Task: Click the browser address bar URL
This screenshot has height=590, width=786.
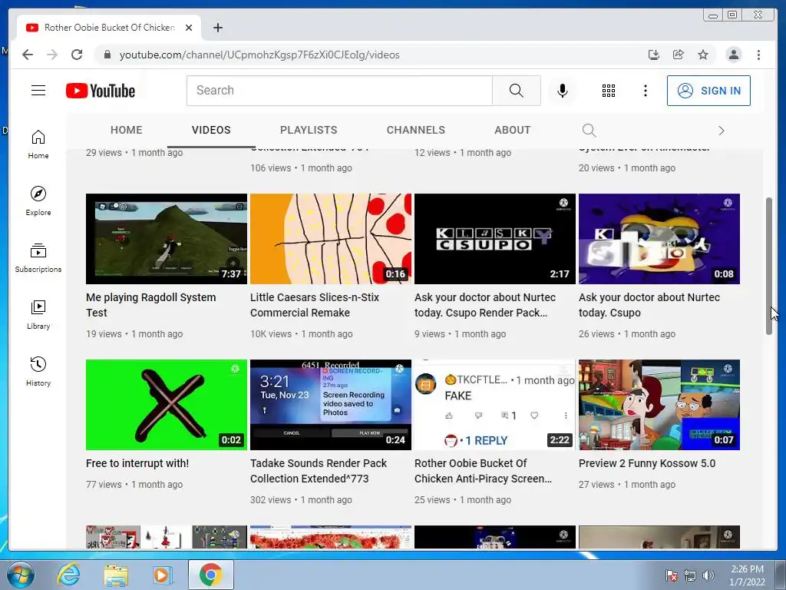Action: tap(259, 55)
